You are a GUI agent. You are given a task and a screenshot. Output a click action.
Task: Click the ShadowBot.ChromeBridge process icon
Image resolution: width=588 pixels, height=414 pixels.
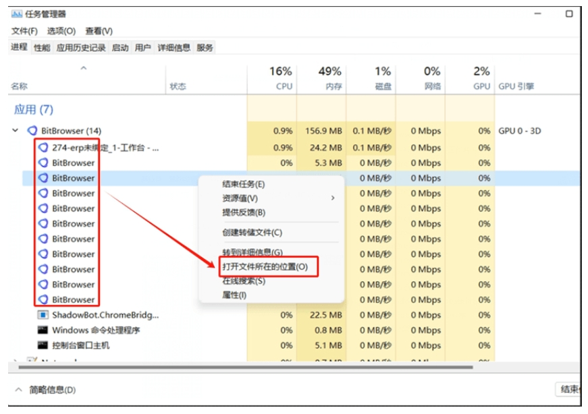click(x=43, y=315)
